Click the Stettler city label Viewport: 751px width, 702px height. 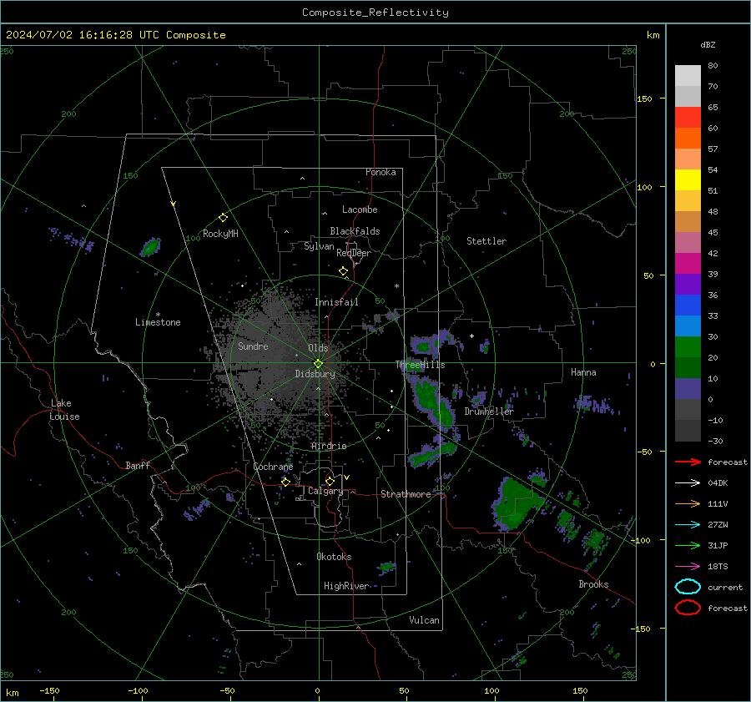point(486,241)
